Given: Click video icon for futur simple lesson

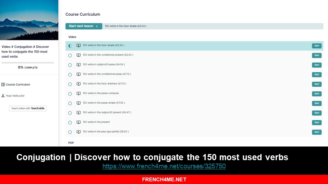Looking at the screenshot, I should pos(79,45).
